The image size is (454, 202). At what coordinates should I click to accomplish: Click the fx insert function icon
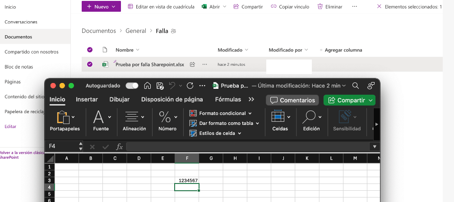[x=119, y=147]
